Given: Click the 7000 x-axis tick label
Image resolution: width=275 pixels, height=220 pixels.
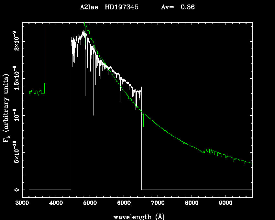Looking at the screenshot, I should pyautogui.click(x=158, y=204).
